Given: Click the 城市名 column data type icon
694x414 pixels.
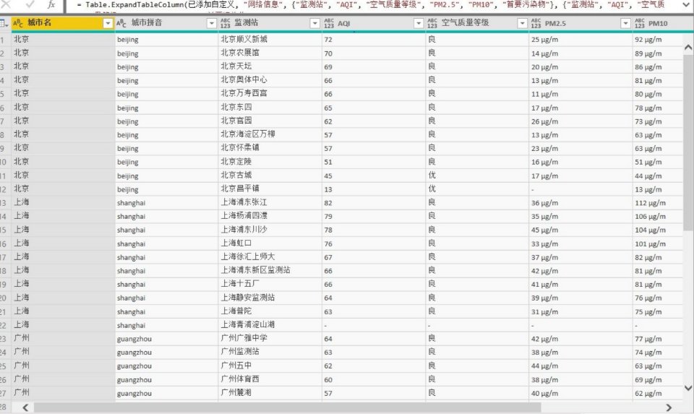Looking at the screenshot, I should pyautogui.click(x=18, y=23).
